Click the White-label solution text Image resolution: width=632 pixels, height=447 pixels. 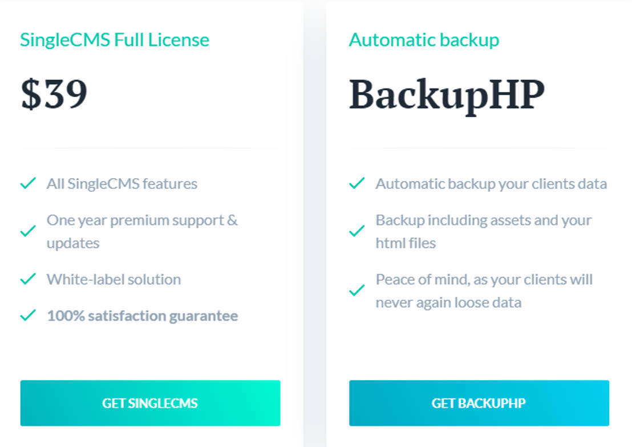tap(114, 279)
